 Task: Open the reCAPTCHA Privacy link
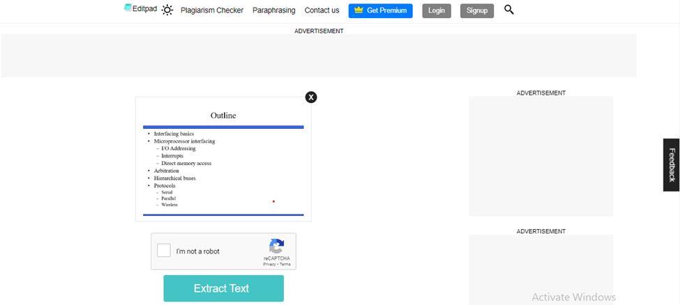pos(269,265)
